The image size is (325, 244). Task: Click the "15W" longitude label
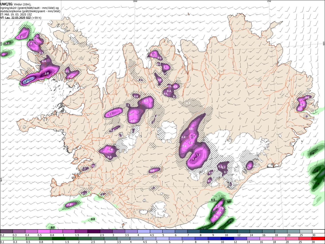(x=269, y=1)
